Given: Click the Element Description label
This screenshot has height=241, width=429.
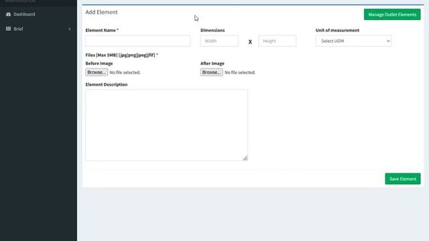Looking at the screenshot, I should (x=107, y=84).
